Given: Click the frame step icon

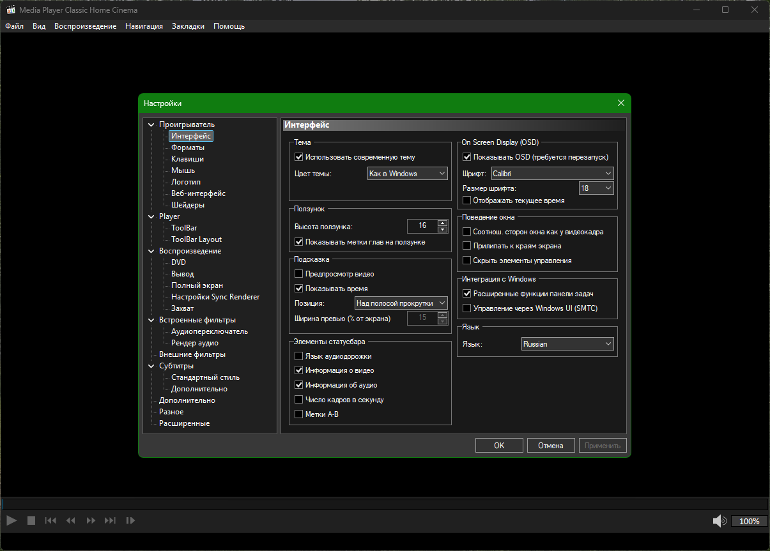Looking at the screenshot, I should [130, 520].
